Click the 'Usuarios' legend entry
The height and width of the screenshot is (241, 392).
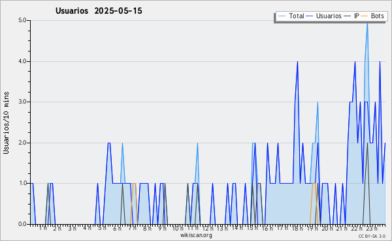324,16
